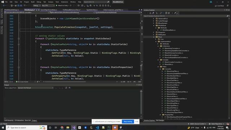Open the Show output from dropdown
This screenshot has width=231, height=130.
point(35,88)
